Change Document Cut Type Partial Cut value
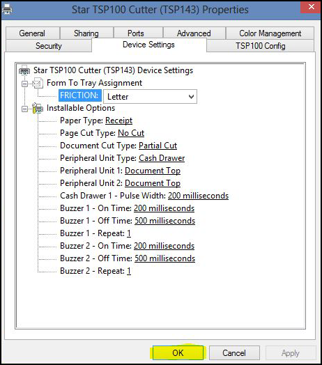Viewport: 322px width, 365px height. 158,146
